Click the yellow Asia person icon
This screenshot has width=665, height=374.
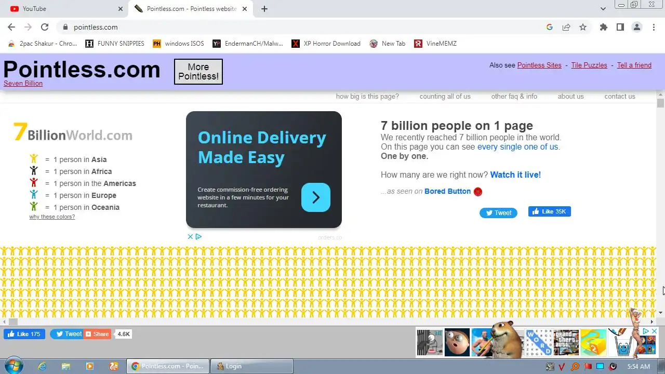(34, 159)
